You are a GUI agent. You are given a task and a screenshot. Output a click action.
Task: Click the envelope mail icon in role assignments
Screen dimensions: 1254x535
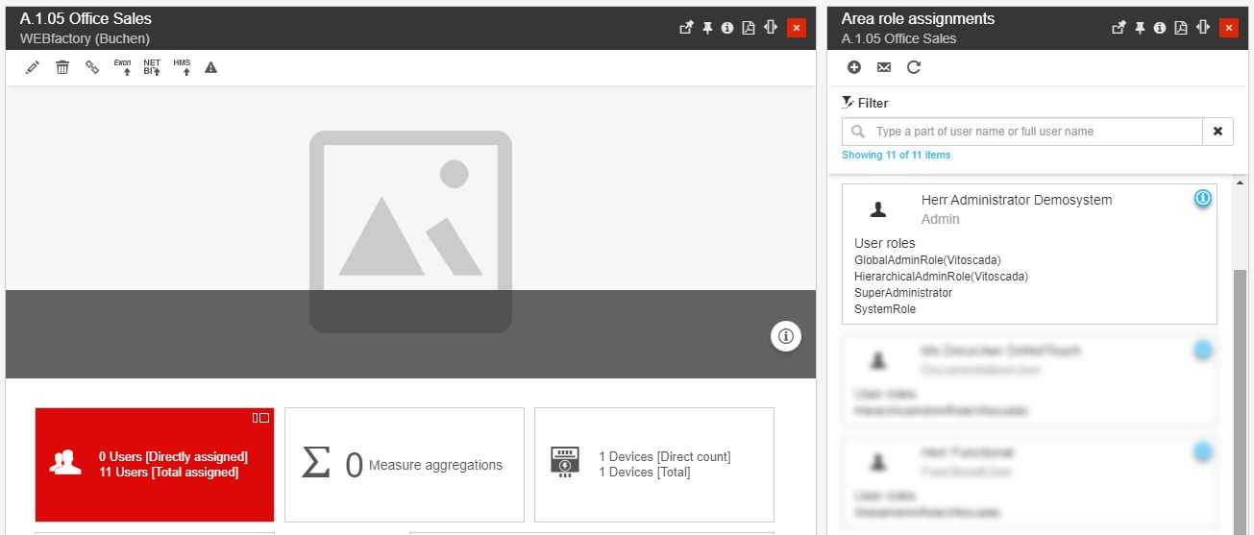pos(884,67)
